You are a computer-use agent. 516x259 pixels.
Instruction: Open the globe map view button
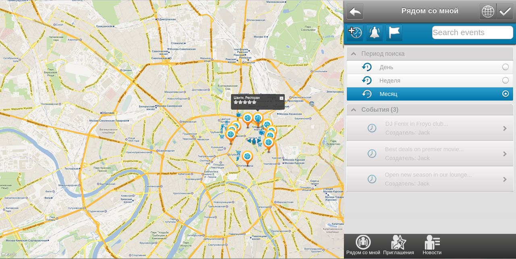pos(488,11)
